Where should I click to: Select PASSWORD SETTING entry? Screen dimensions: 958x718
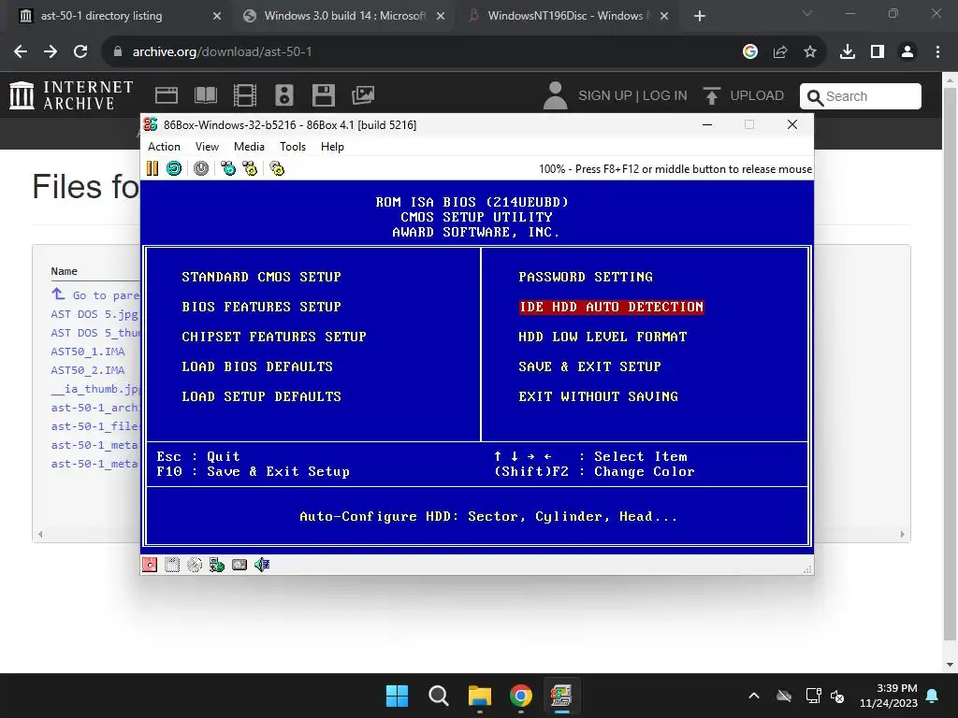click(586, 277)
